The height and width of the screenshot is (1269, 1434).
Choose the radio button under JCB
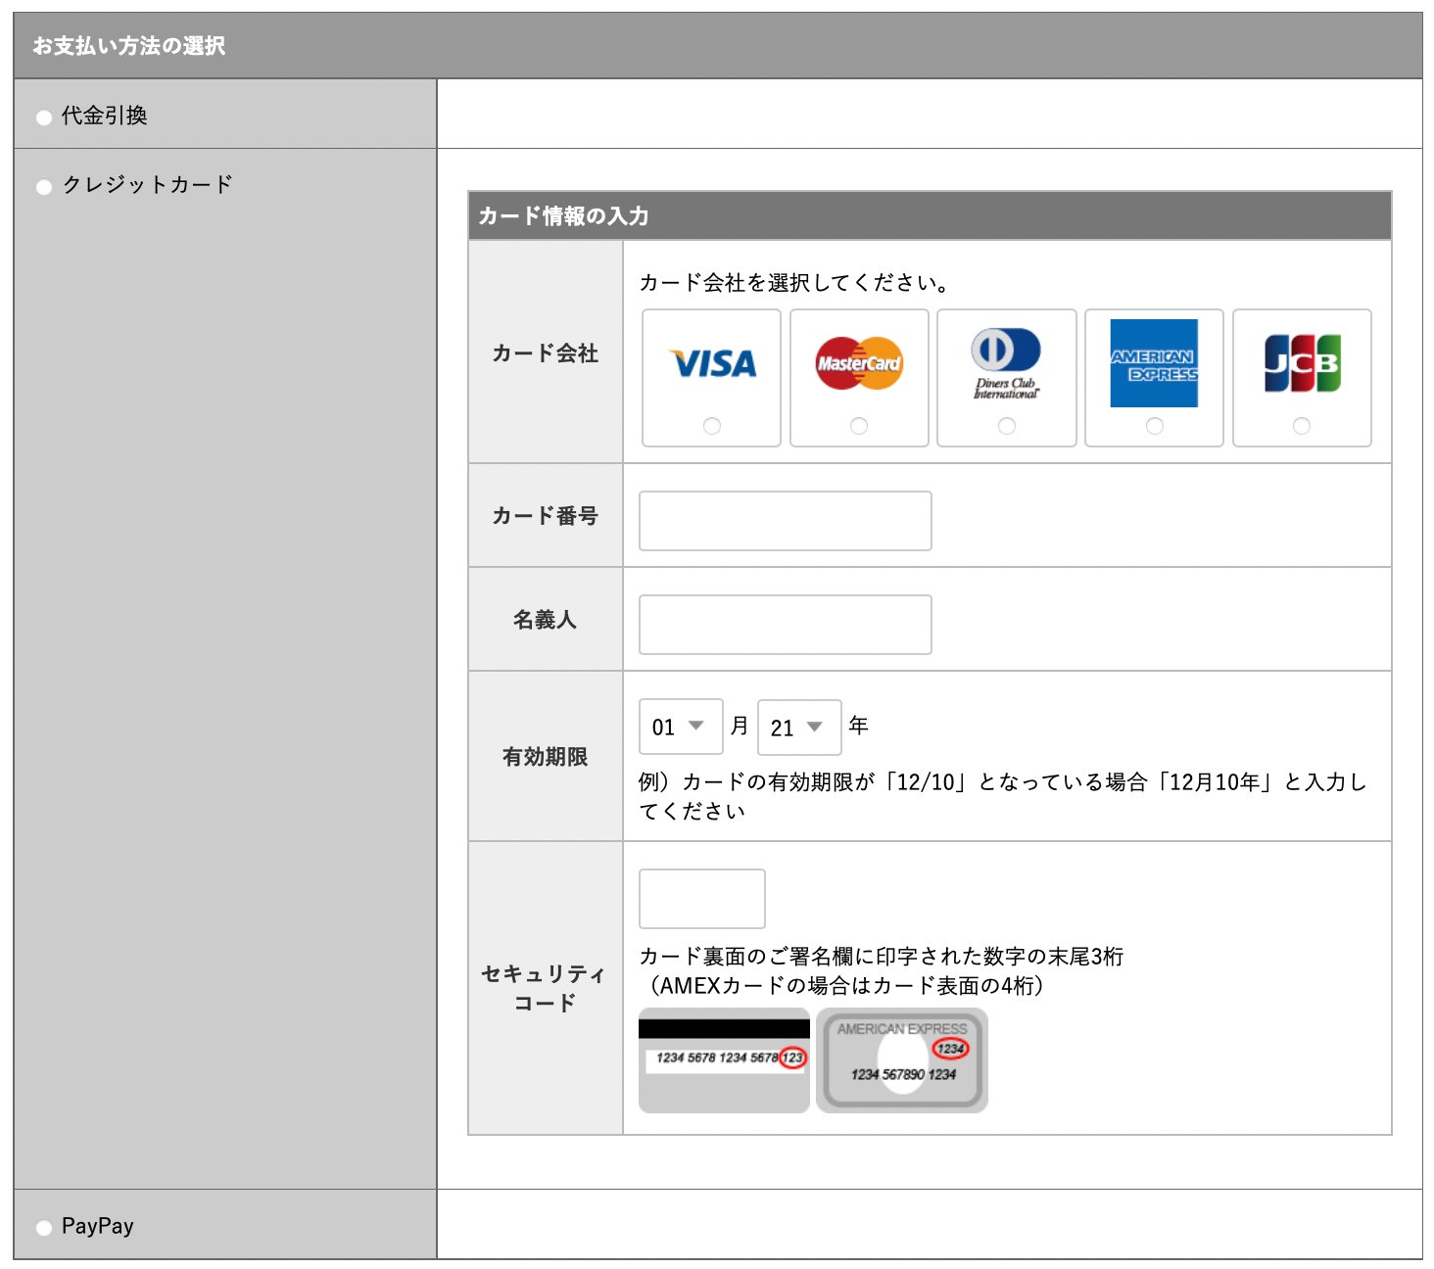[1302, 426]
